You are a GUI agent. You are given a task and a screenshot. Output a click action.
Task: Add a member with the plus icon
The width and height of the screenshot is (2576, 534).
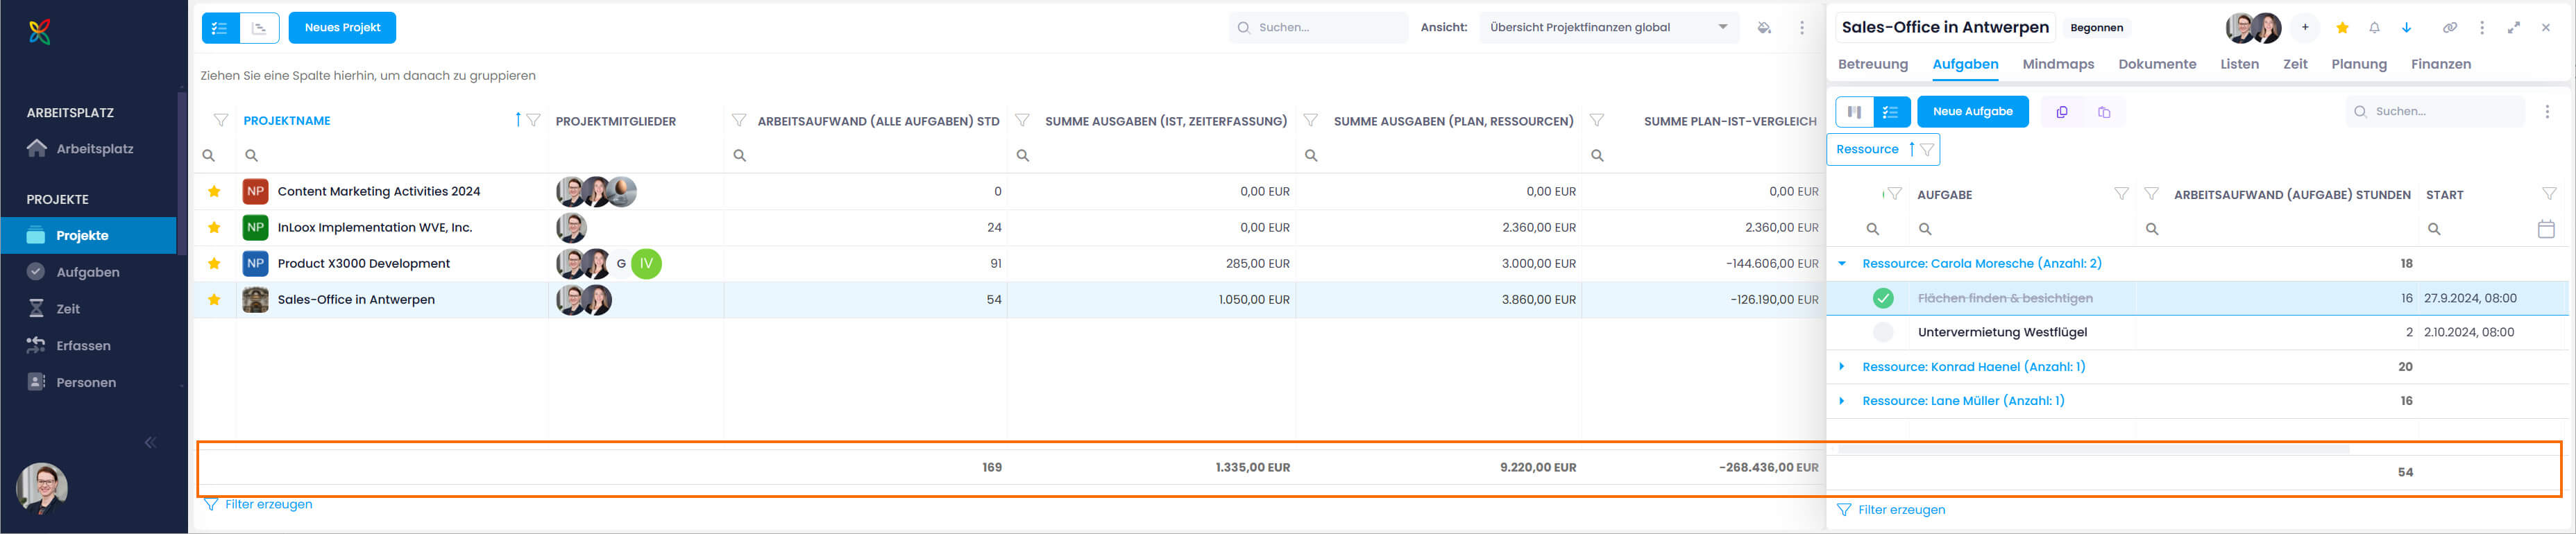2304,28
